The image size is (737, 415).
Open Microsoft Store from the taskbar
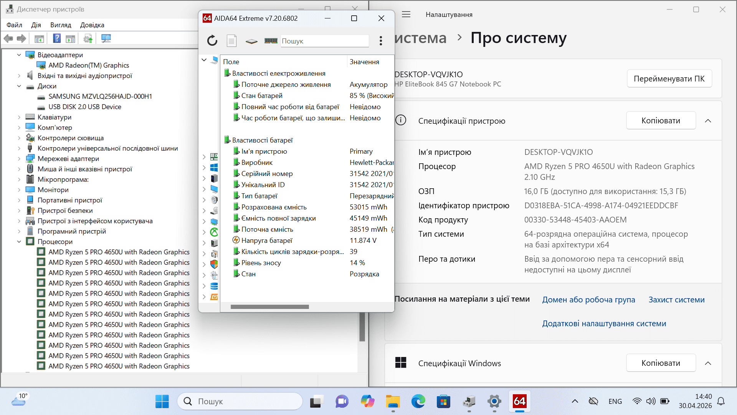click(443, 402)
